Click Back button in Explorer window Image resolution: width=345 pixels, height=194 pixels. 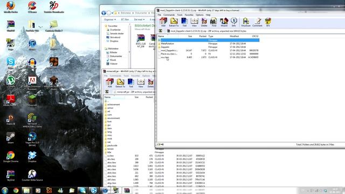pos(103,13)
